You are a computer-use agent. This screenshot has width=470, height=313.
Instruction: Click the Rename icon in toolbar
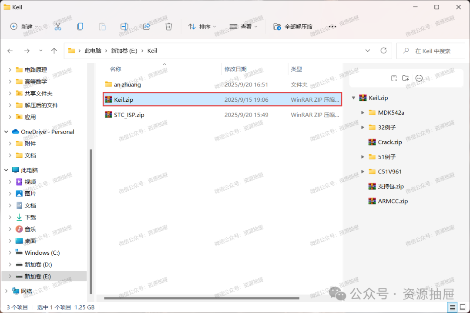pos(124,27)
